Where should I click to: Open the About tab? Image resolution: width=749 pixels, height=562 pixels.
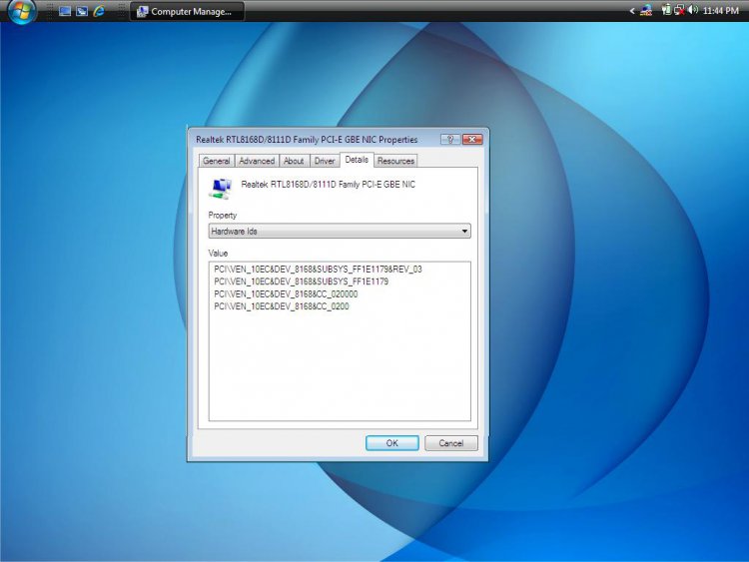tap(294, 161)
